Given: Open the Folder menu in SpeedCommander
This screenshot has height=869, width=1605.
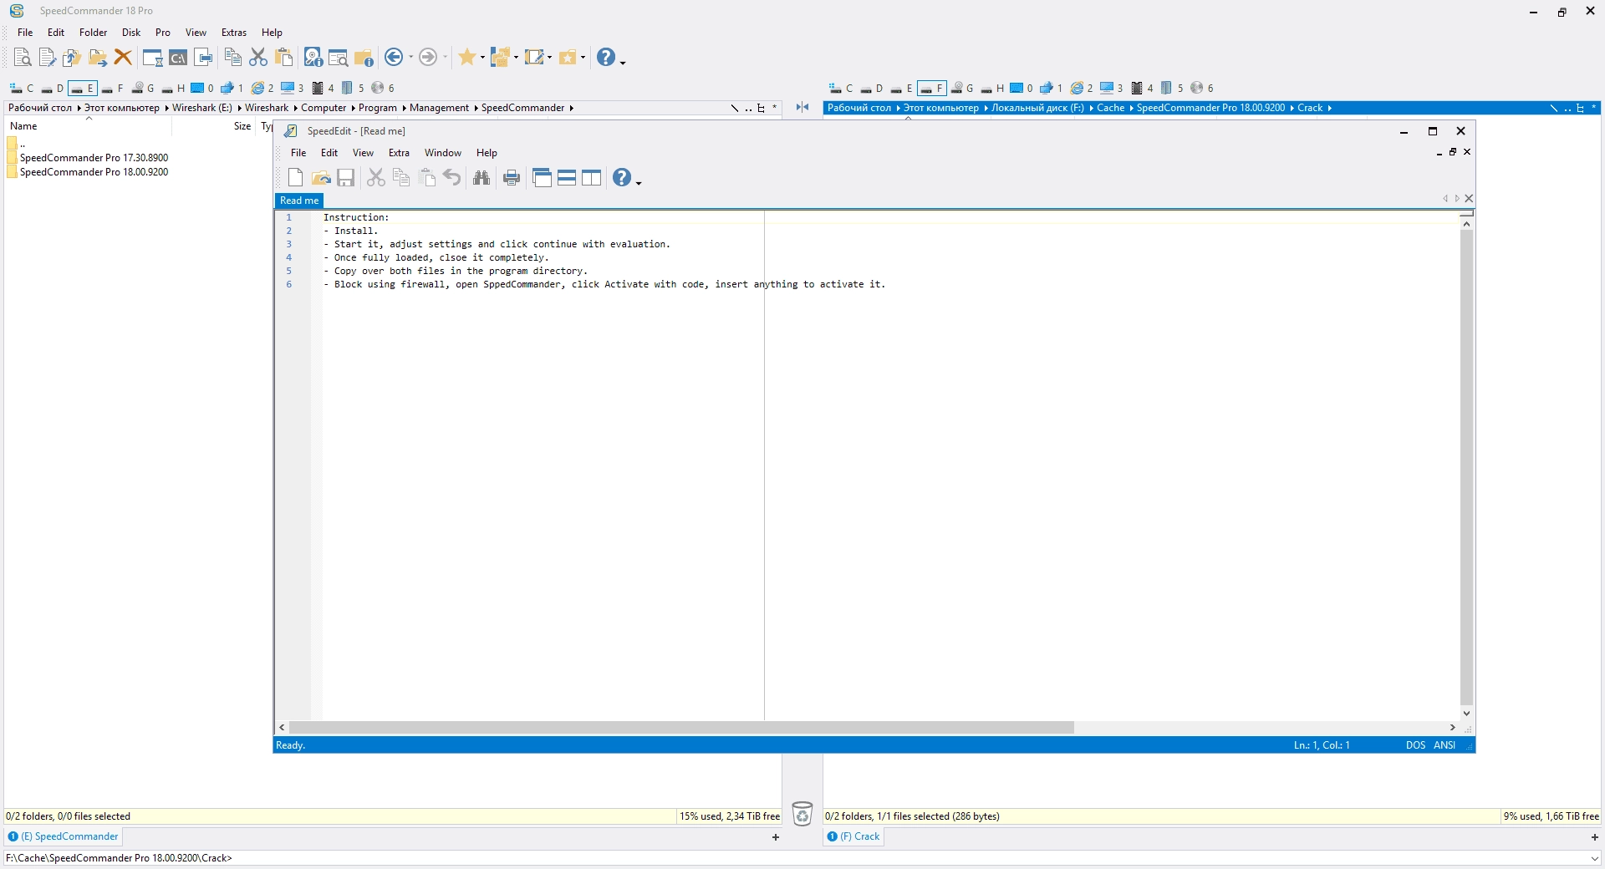Looking at the screenshot, I should coord(93,33).
